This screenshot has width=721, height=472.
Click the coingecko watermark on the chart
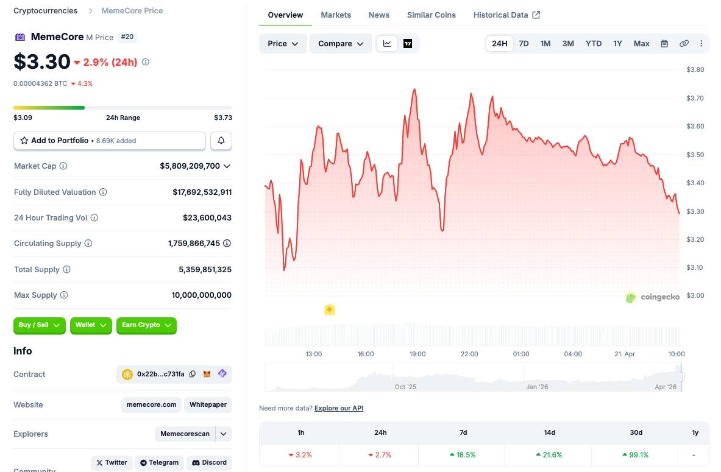point(652,297)
